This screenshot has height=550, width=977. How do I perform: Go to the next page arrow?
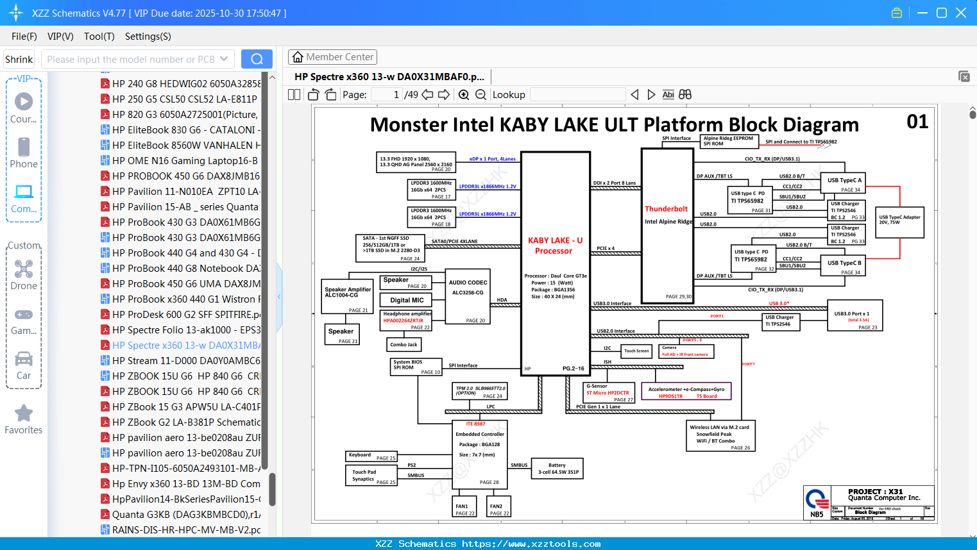[444, 94]
